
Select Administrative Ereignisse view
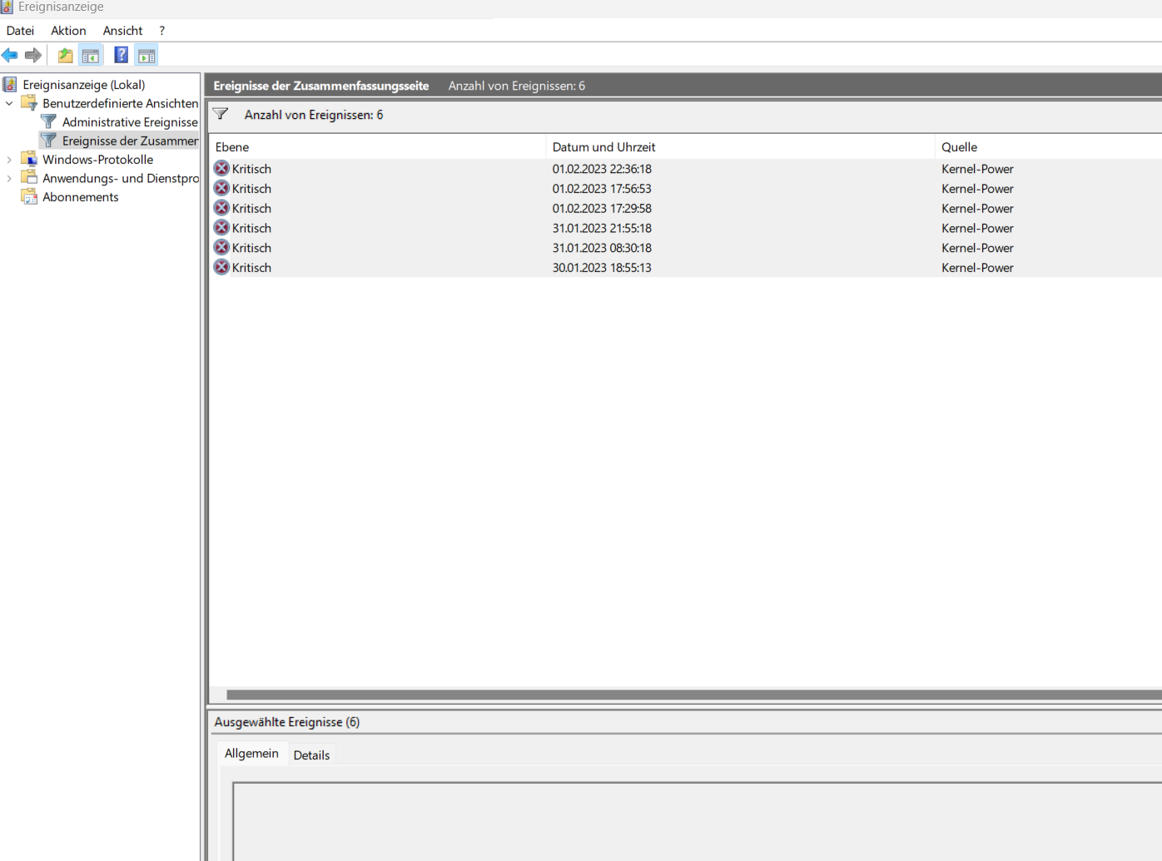[x=130, y=122]
